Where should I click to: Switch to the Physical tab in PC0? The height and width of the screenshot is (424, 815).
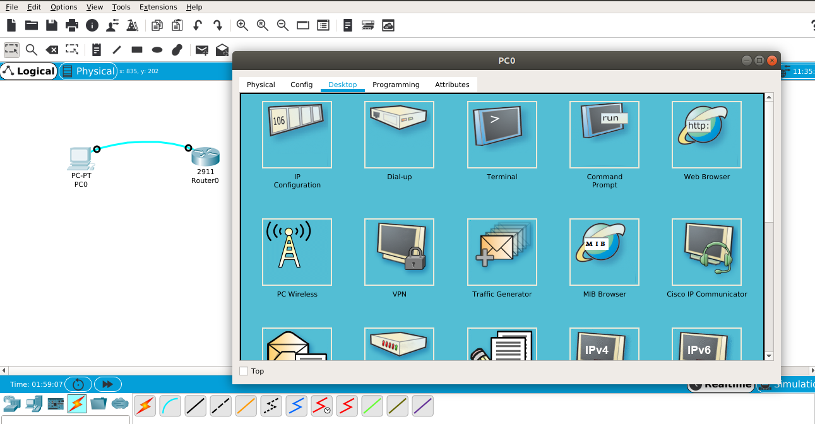click(261, 85)
